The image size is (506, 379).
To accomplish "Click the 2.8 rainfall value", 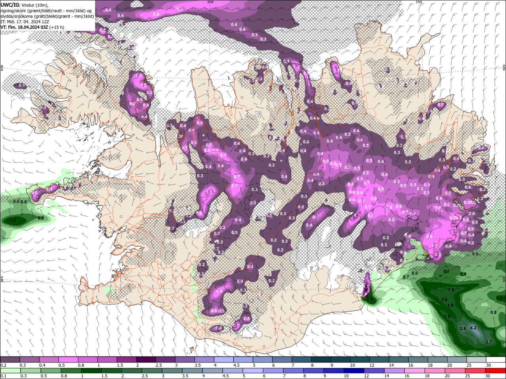I will tap(463, 329).
